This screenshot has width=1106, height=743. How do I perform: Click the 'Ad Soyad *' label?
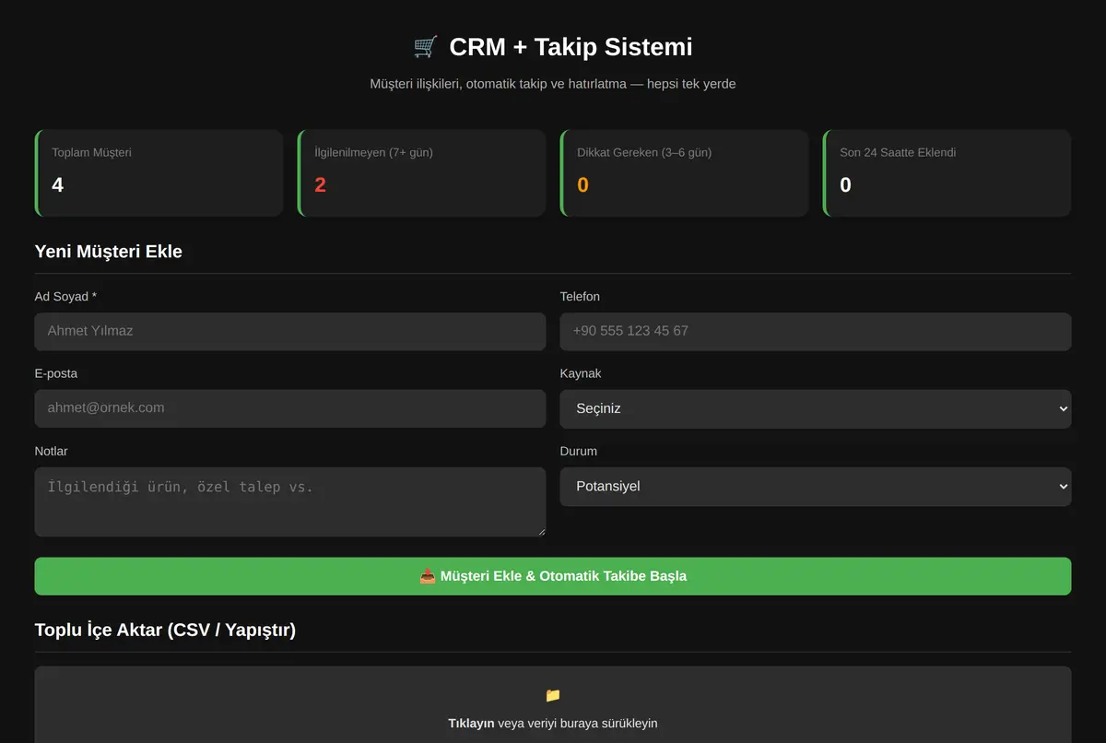tap(65, 296)
